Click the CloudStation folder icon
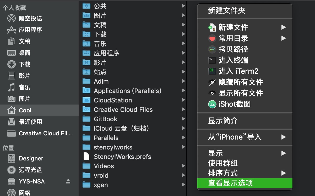The width and height of the screenshot is (315, 196). coord(86,100)
